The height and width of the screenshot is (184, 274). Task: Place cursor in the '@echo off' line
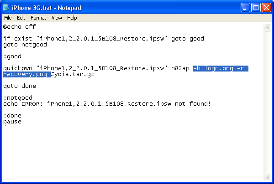pos(19,27)
